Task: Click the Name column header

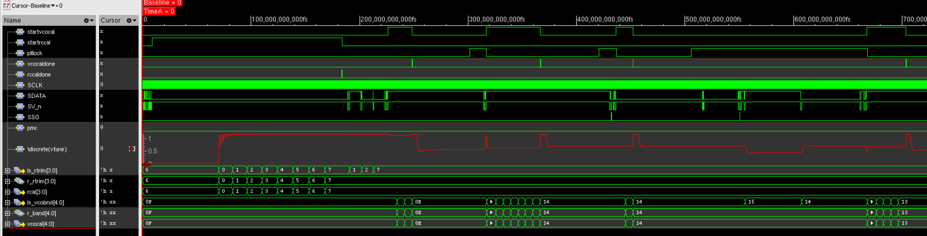Action: [x=48, y=20]
